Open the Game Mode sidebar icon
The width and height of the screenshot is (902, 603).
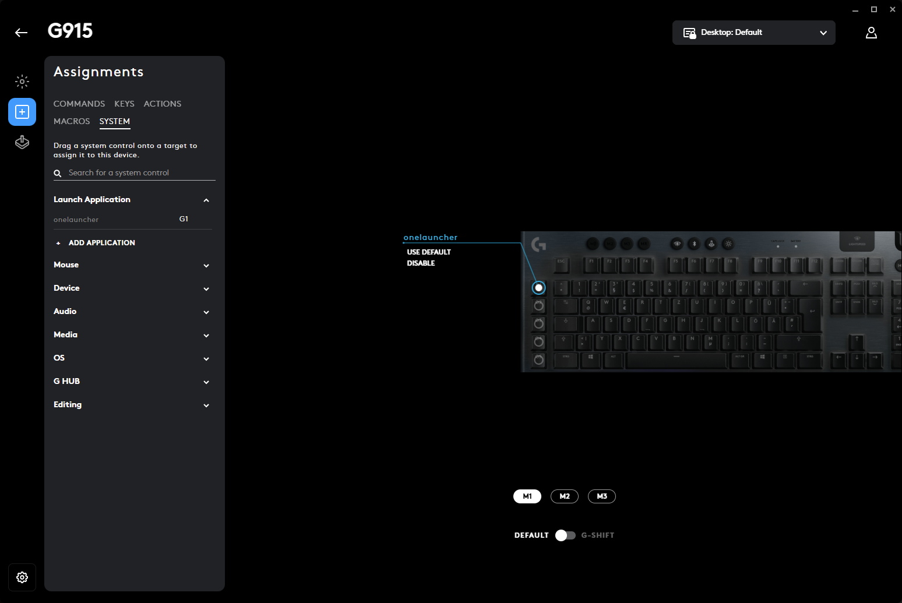(22, 142)
